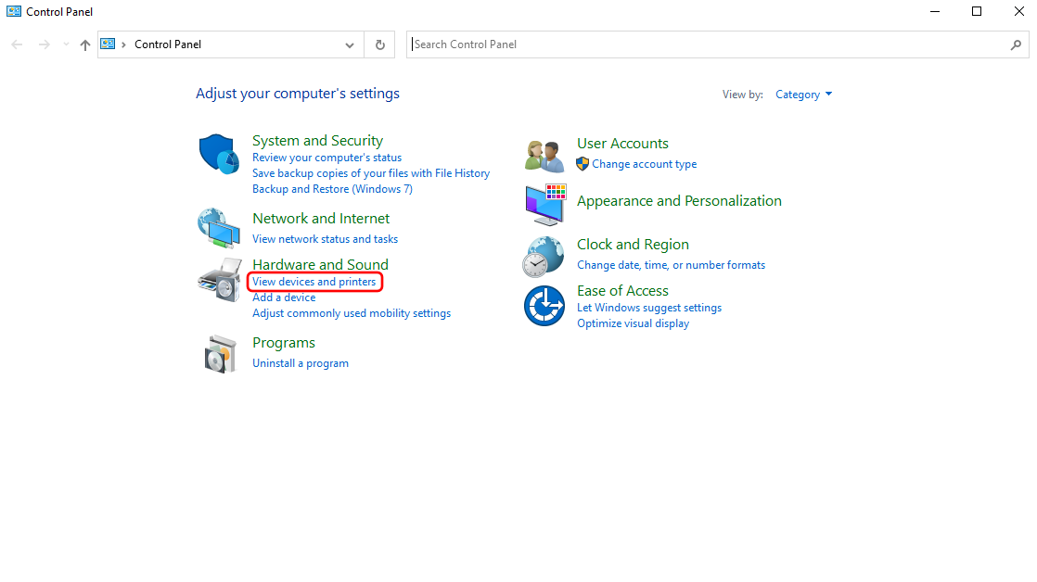
Task: Click the Control Panel icon in address bar
Action: 108,44
